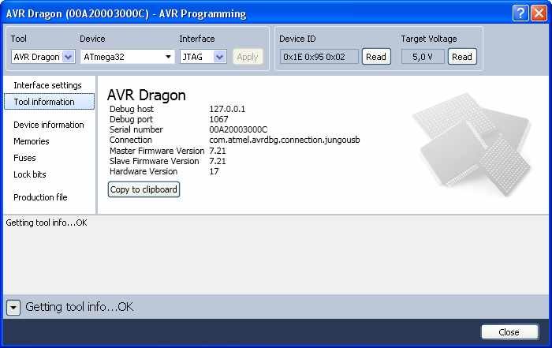Open the Device dropdown showing ATmega32

(128, 57)
